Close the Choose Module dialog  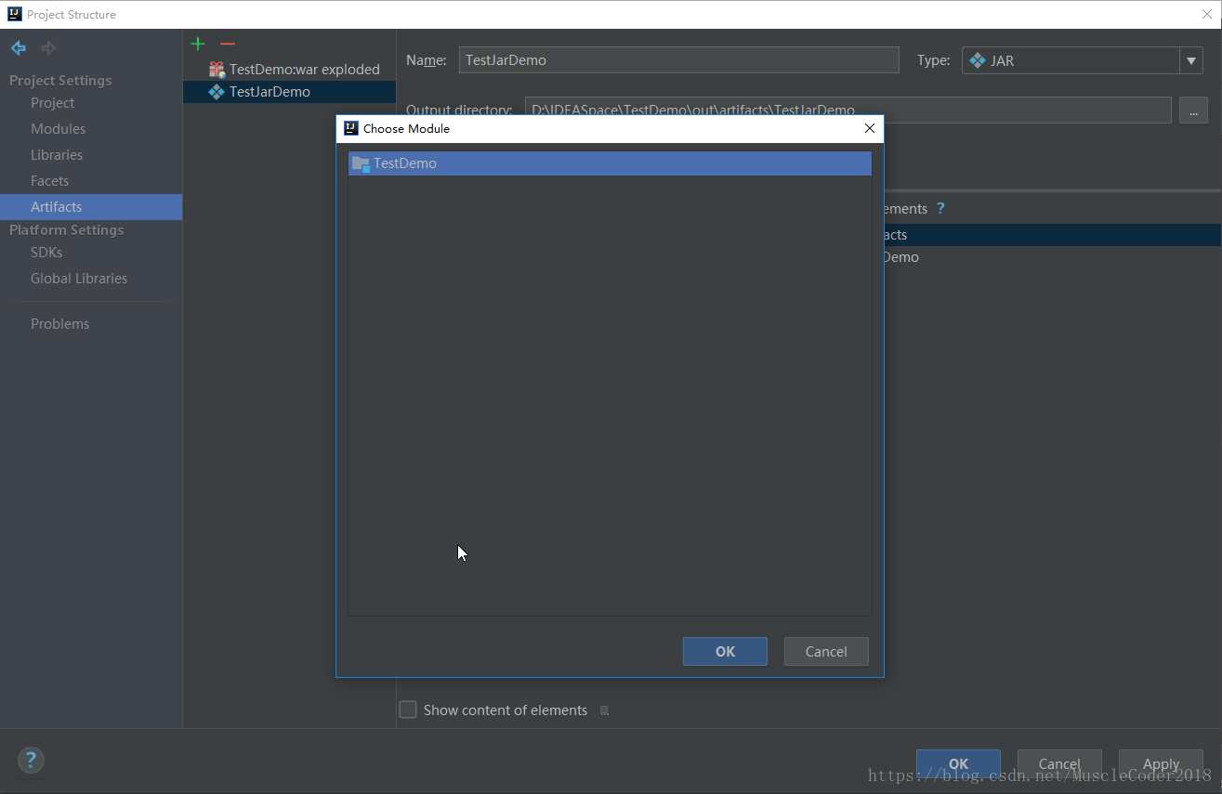pyautogui.click(x=870, y=129)
